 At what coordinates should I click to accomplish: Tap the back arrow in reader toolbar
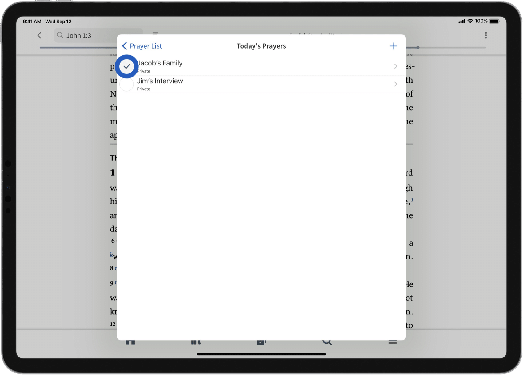39,35
